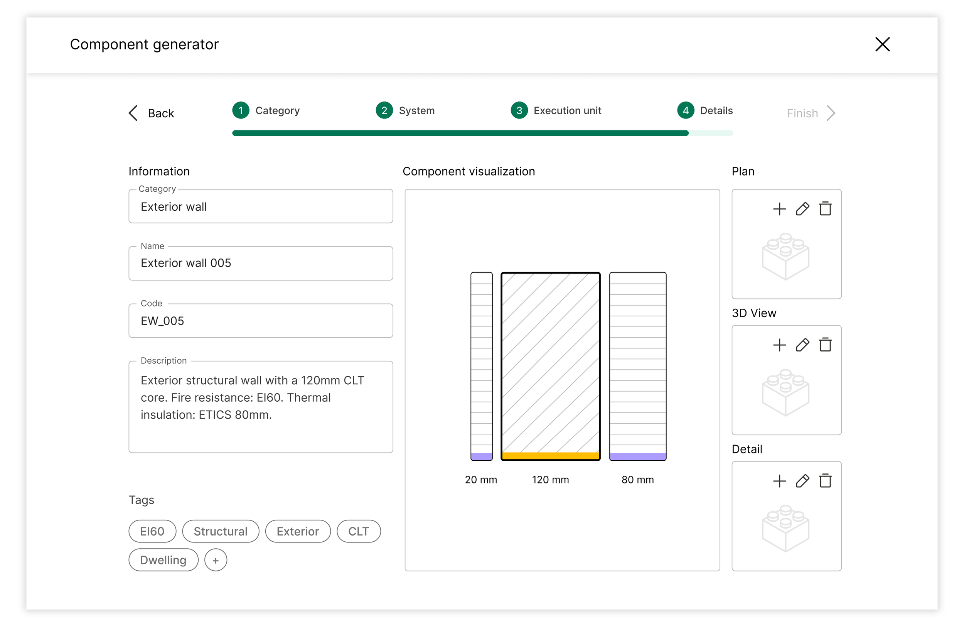This screenshot has height=627, width=964.
Task: Edit the Detail image with pencil icon
Action: [x=802, y=482]
